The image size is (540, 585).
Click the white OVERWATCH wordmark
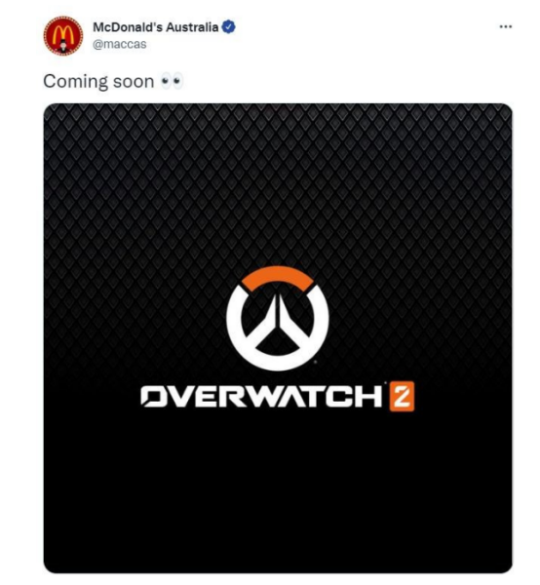(261, 396)
